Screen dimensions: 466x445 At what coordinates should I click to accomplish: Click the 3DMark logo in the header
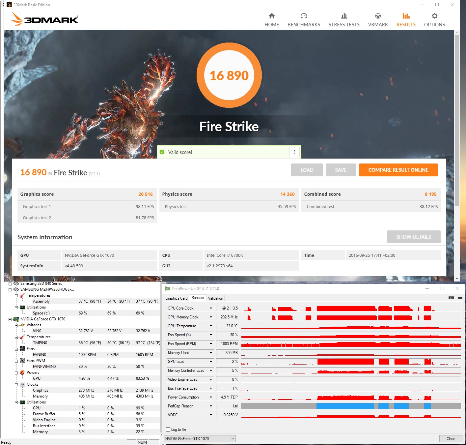[44, 19]
